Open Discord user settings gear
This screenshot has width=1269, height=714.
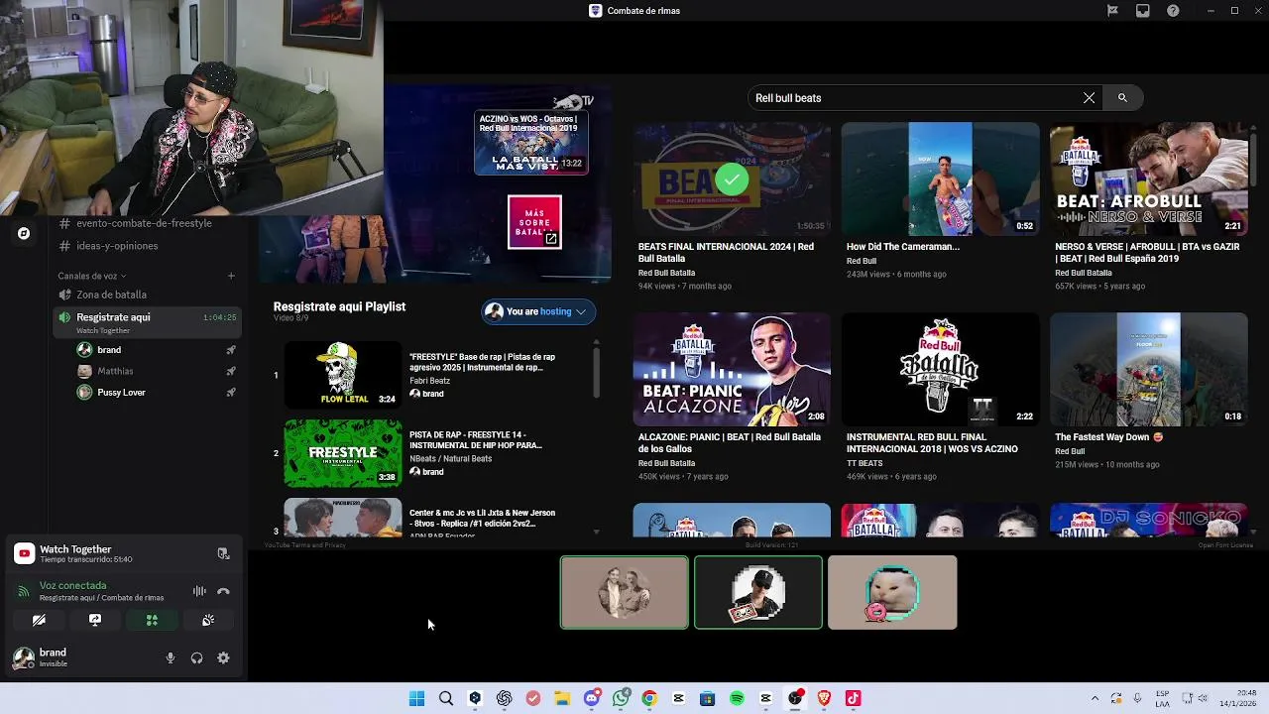coord(223,657)
